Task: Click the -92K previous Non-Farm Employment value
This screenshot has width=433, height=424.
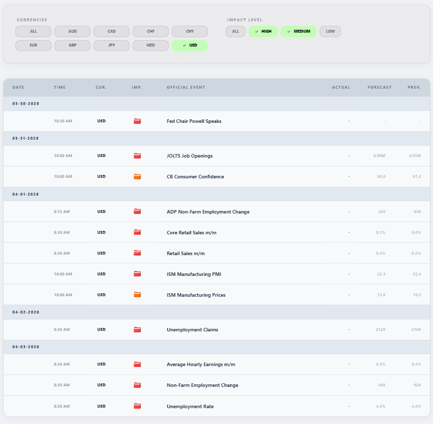Action: [x=417, y=385]
